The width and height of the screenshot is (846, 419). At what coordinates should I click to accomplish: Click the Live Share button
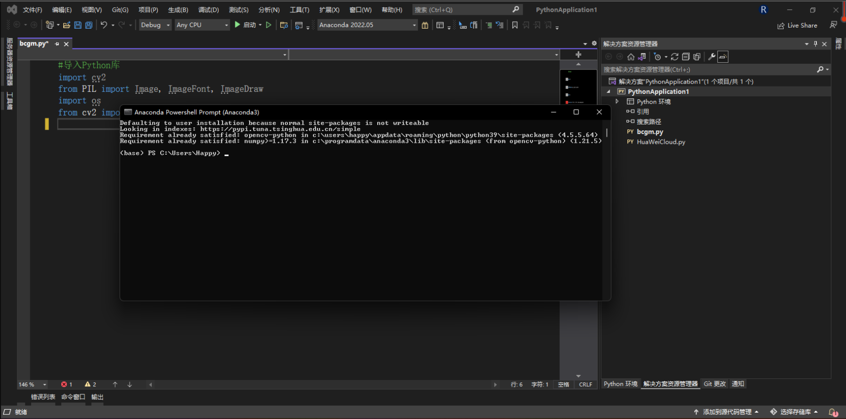[797, 26]
